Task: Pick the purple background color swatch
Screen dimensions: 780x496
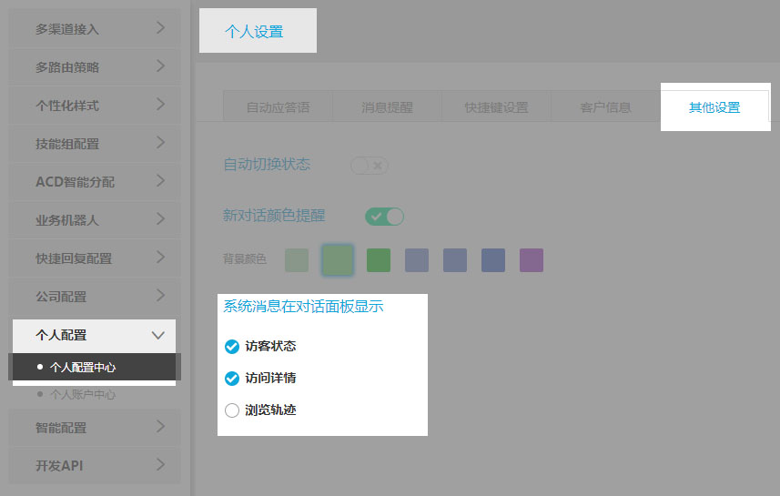Action: (x=531, y=260)
